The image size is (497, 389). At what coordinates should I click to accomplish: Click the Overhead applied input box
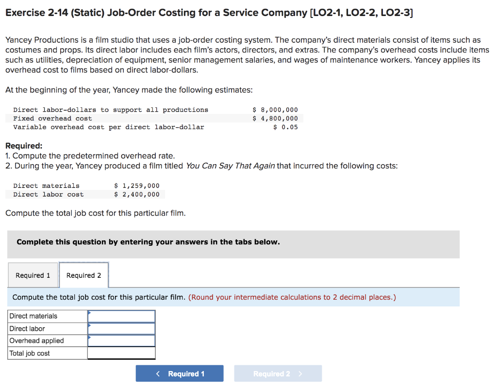(121, 340)
